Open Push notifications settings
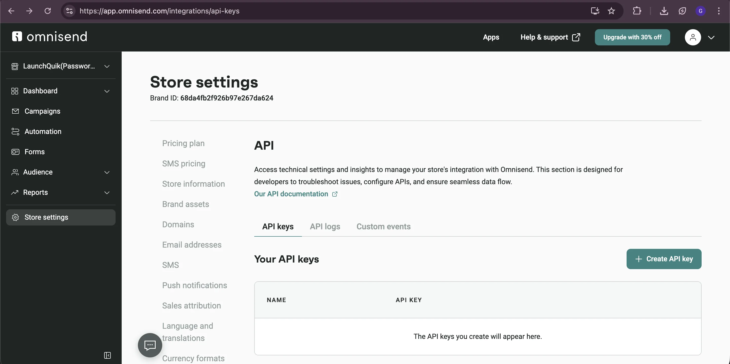This screenshot has height=364, width=730. [195, 285]
